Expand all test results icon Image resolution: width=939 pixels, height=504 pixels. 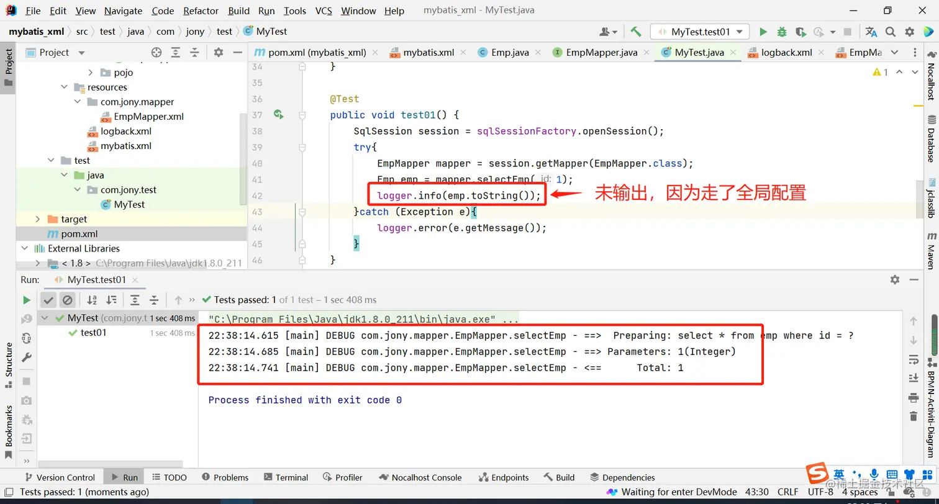(135, 300)
